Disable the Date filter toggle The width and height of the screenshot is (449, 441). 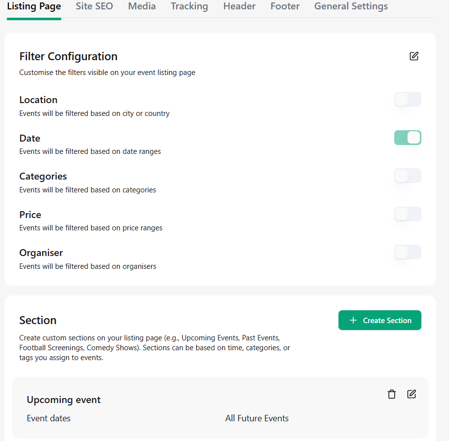(408, 138)
